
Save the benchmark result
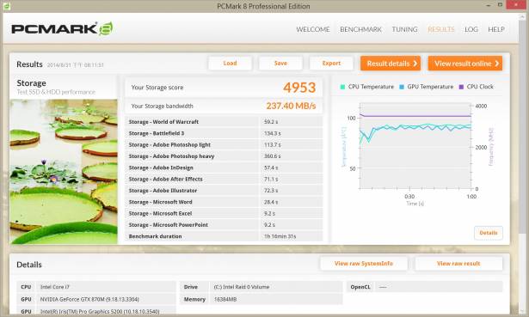click(x=280, y=64)
